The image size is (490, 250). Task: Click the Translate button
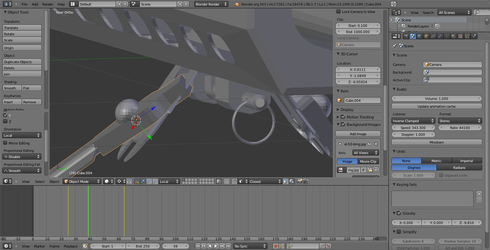[22, 28]
